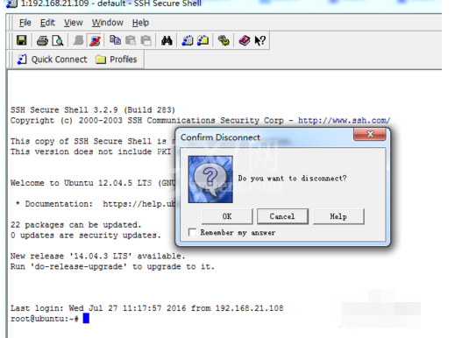Click the Save floppy disk icon
Viewport: 462px width, 338px height.
pos(21,40)
